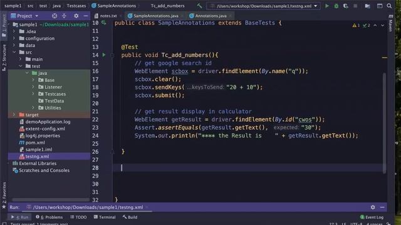
Task: Click the Stop icon in toolbar
Action: pos(355,6)
